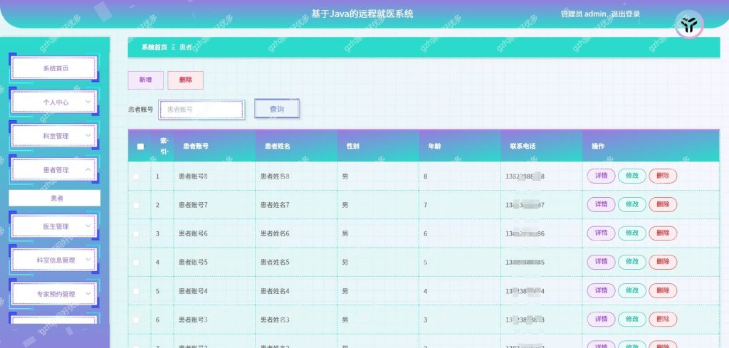729x348 pixels.
Task: Open the 科室管理 sidebar menu
Action: click(54, 136)
